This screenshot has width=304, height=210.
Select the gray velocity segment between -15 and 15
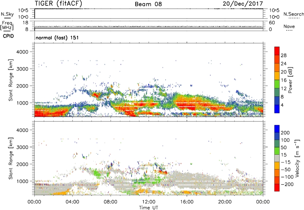(277, 158)
